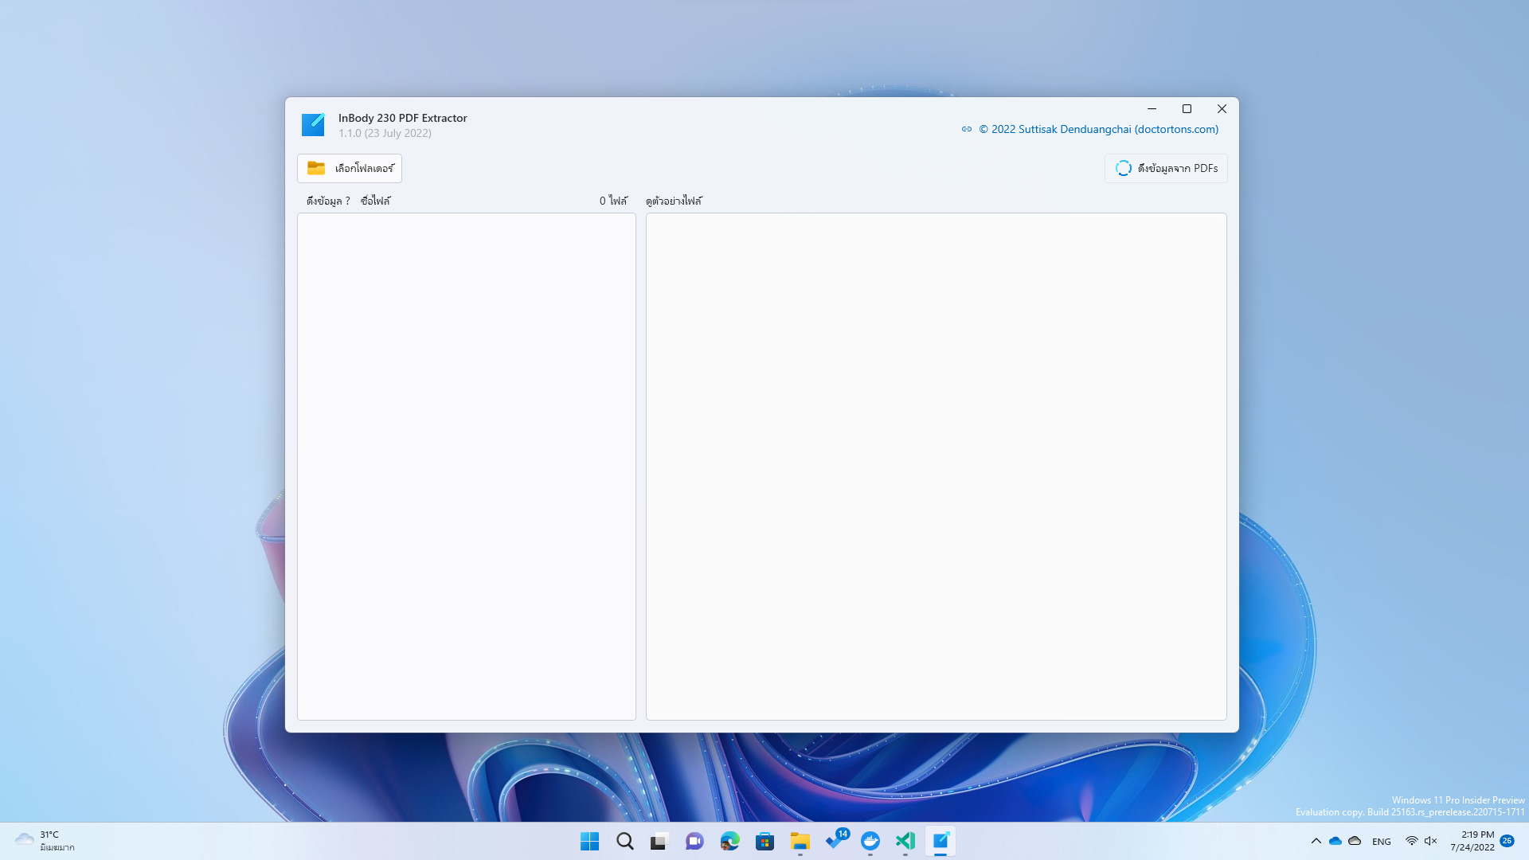The image size is (1529, 860).
Task: Click the blue spinner extract icon
Action: click(1124, 168)
